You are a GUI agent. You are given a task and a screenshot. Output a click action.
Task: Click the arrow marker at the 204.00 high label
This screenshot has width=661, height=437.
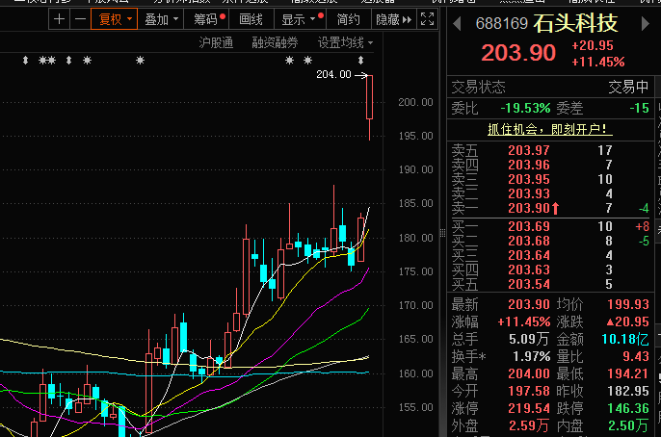tap(361, 75)
